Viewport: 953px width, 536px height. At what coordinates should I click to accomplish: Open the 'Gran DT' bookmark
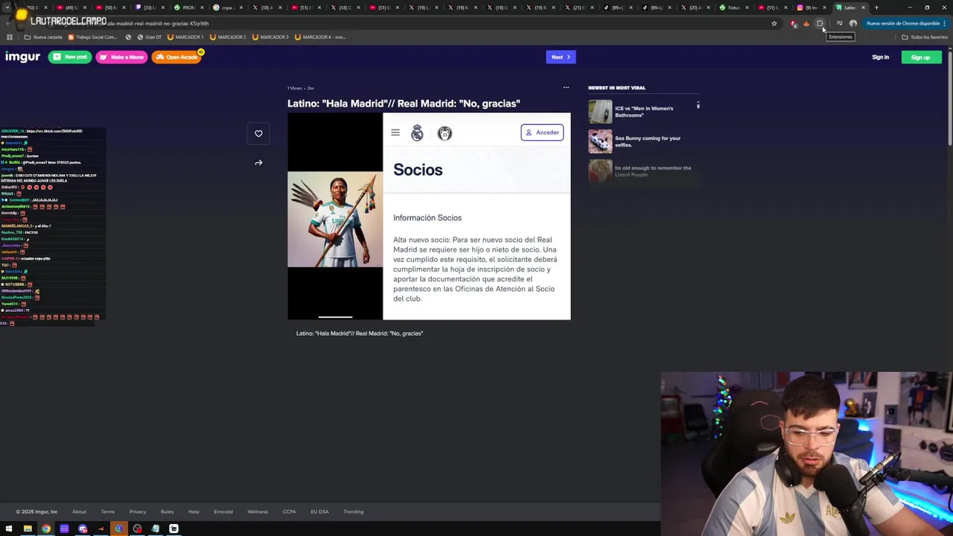click(x=149, y=37)
